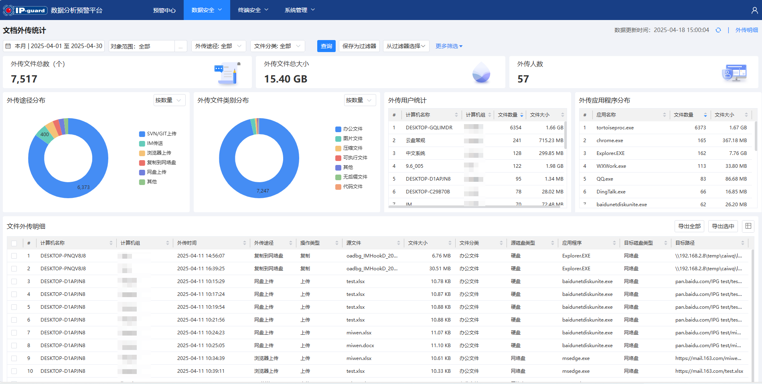
Task: Expand 数据安全 menu chevron
Action: (x=220, y=10)
